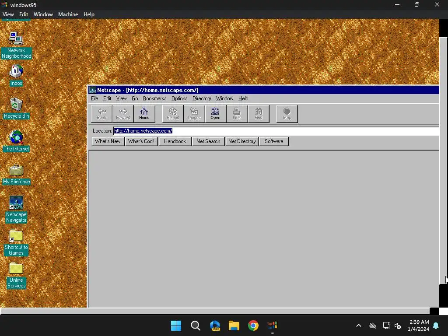Viewport: 448px width, 336px height.
Task: Open Netscape View menu
Action: click(122, 98)
